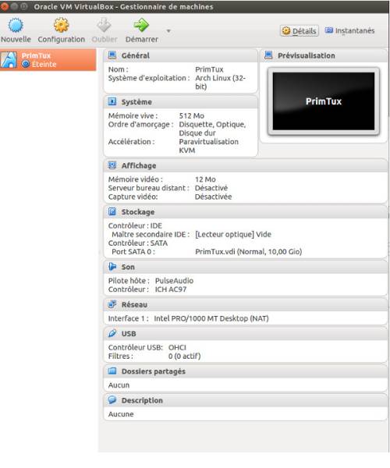
Task: Click the 0 (0 actif) filters value
Action: [x=184, y=356]
